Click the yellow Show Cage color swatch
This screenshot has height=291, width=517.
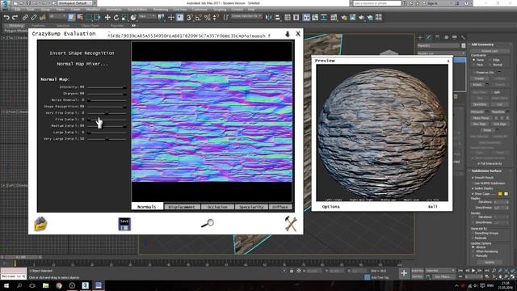[500, 194]
